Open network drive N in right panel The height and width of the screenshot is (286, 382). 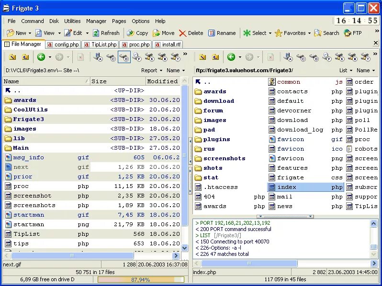point(352,57)
